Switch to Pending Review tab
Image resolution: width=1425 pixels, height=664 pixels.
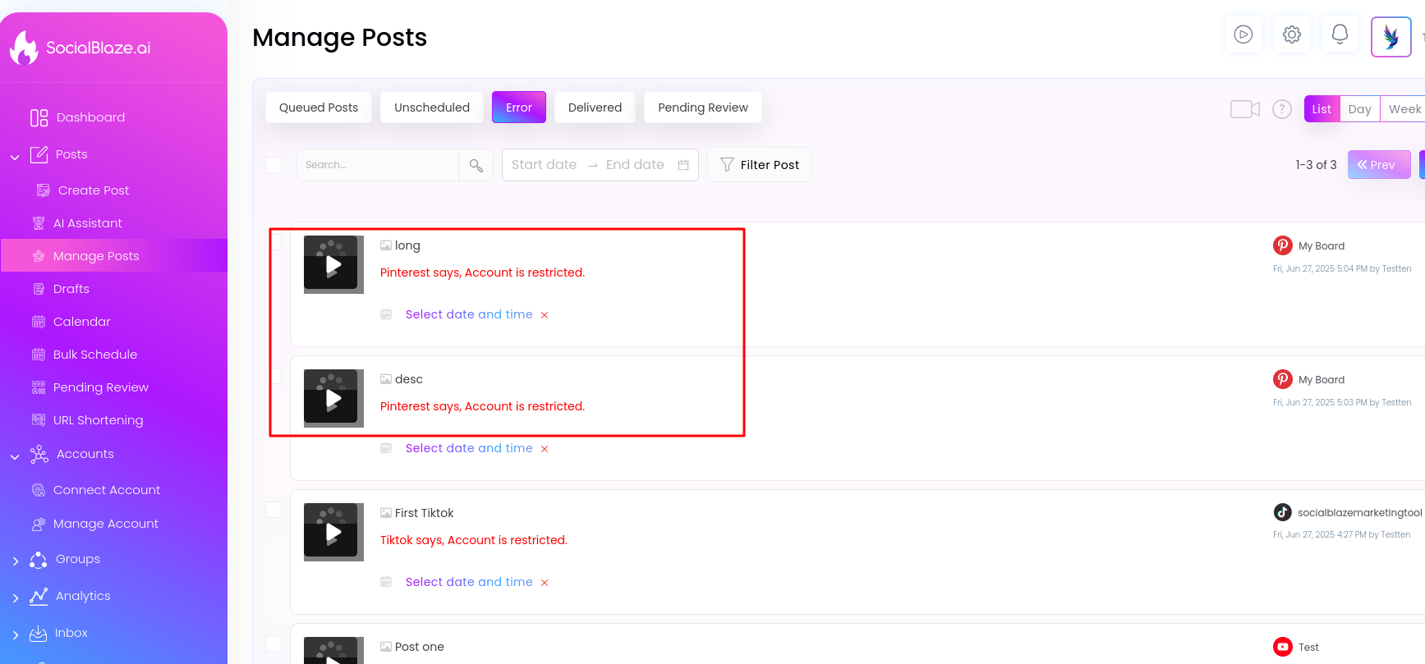point(703,108)
